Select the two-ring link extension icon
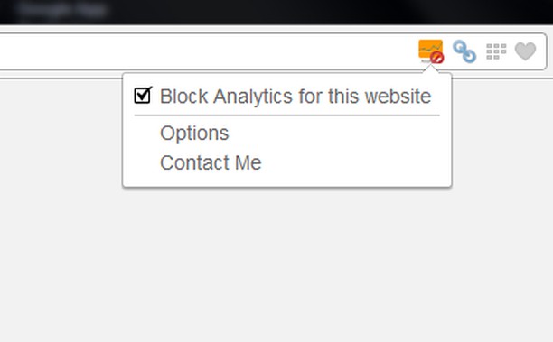 (x=464, y=51)
